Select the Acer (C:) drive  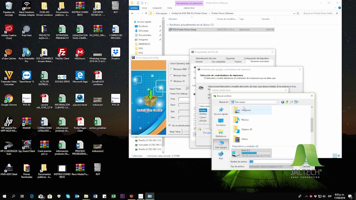(x=251, y=153)
